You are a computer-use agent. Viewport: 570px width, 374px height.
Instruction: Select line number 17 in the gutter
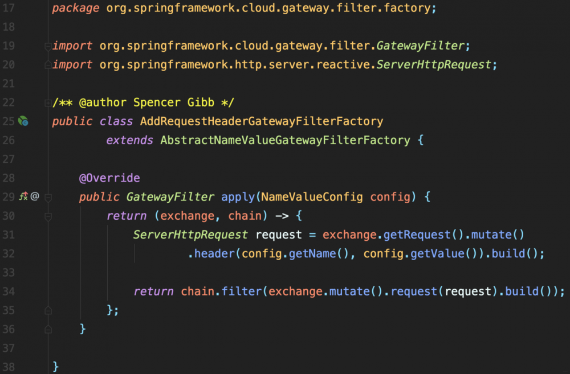[9, 8]
